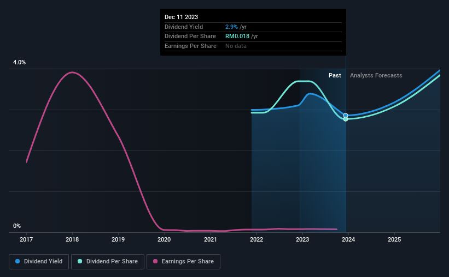
Task: Click the 2023 x-axis label
Action: [x=302, y=239]
